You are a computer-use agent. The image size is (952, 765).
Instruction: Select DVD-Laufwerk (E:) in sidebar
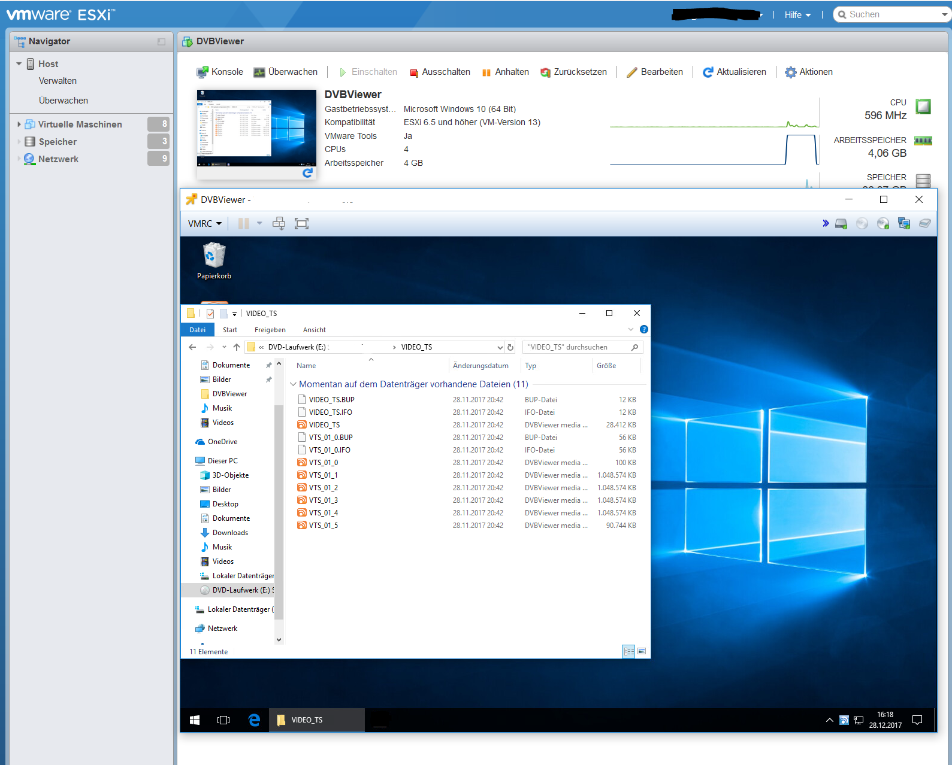[237, 590]
